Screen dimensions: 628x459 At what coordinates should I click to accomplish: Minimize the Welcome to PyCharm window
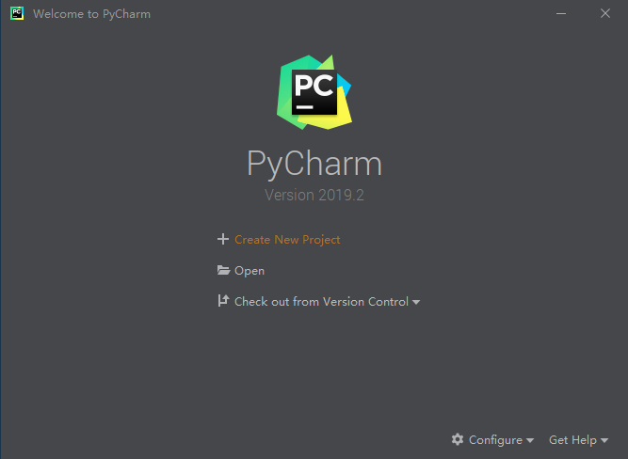561,13
